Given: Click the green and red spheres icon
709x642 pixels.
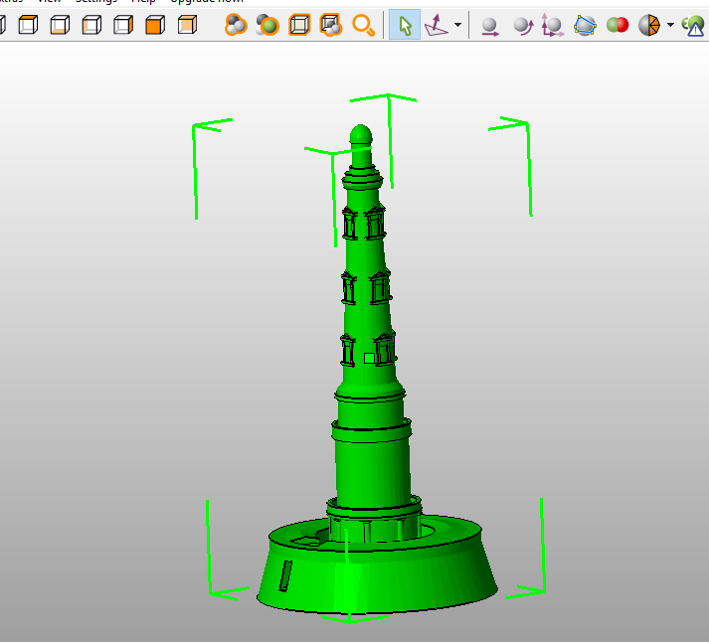Looking at the screenshot, I should [618, 25].
